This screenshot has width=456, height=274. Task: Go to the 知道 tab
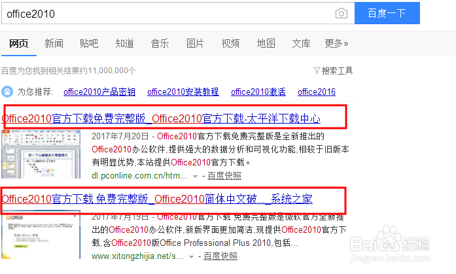124,44
